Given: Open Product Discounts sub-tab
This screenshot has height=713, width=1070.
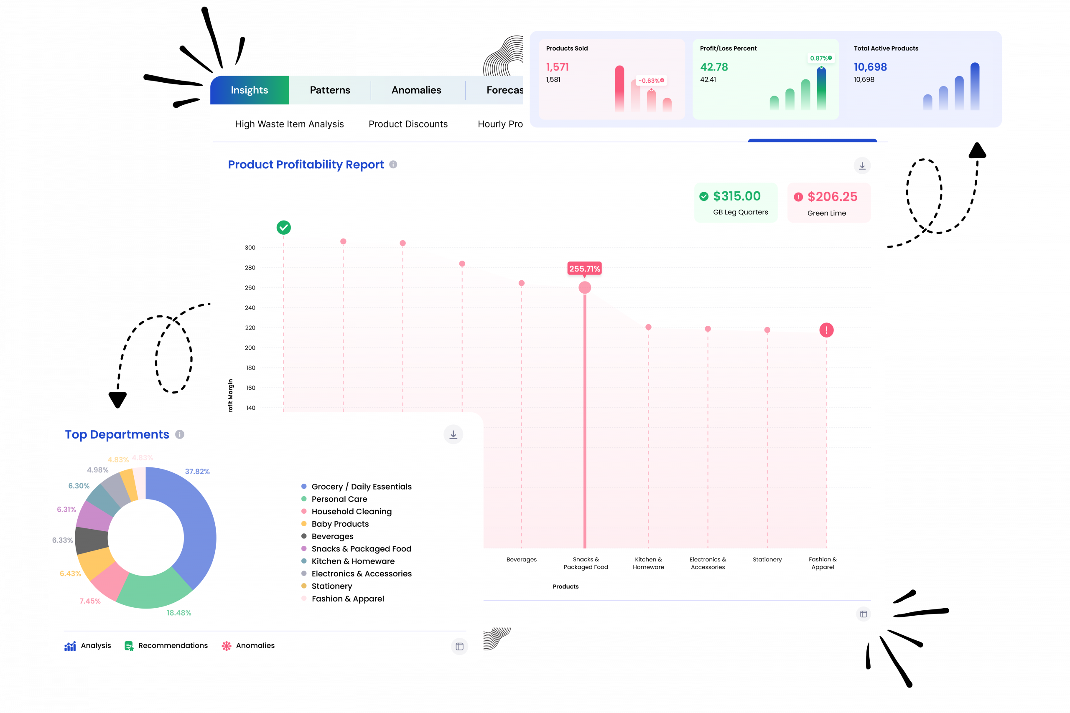Looking at the screenshot, I should tap(408, 124).
